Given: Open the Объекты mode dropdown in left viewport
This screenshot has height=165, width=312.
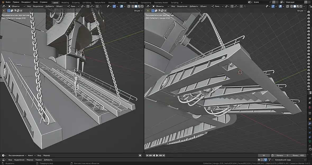Looking at the screenshot, I should (15, 6).
